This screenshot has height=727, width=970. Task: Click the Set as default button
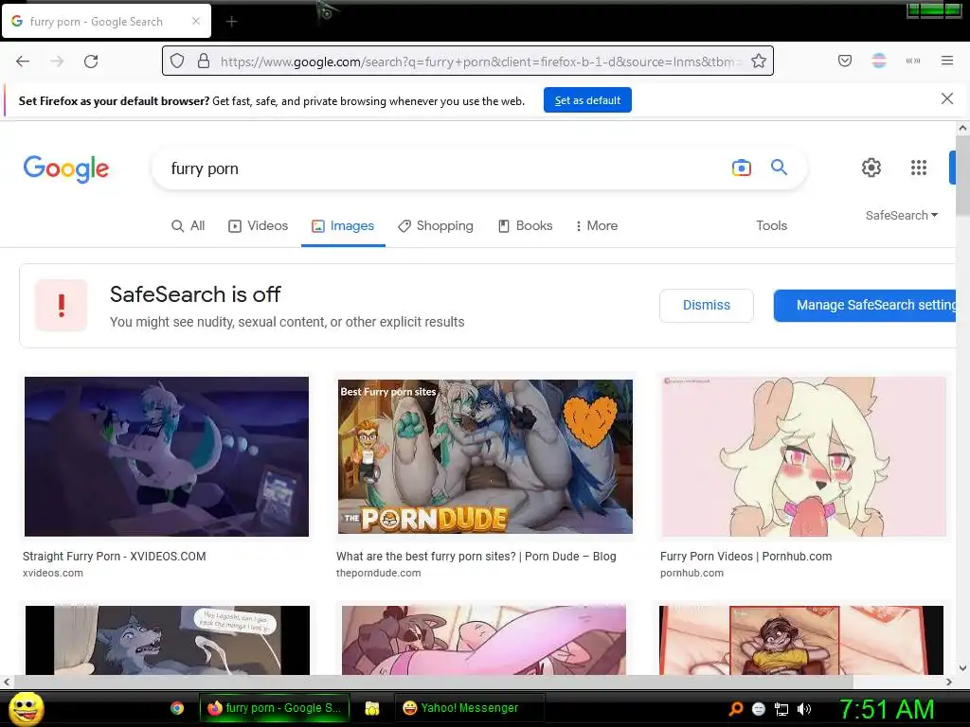pos(587,100)
